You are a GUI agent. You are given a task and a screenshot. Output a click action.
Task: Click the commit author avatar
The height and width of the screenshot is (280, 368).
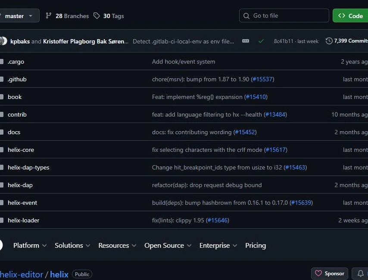pyautogui.click(x=4, y=41)
